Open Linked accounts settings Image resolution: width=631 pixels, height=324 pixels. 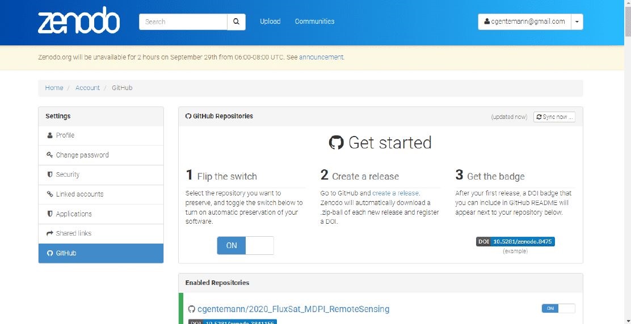pos(101,194)
